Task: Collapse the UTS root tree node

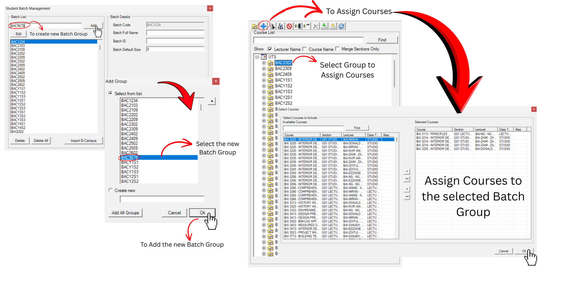Action: click(257, 57)
